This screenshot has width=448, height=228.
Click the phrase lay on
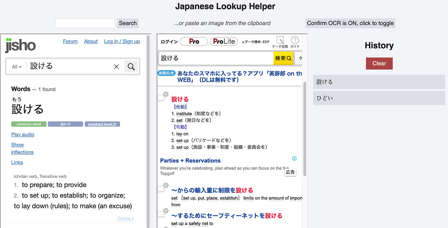coord(182,134)
